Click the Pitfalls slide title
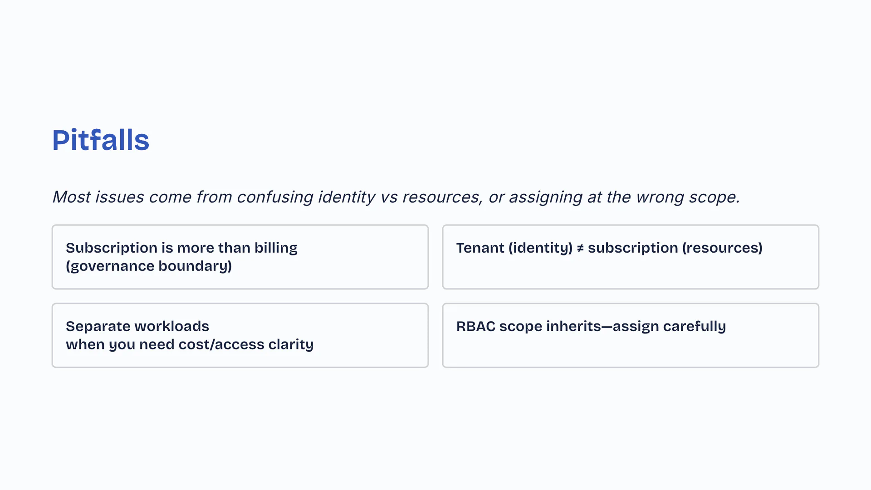The width and height of the screenshot is (871, 490). tap(100, 140)
